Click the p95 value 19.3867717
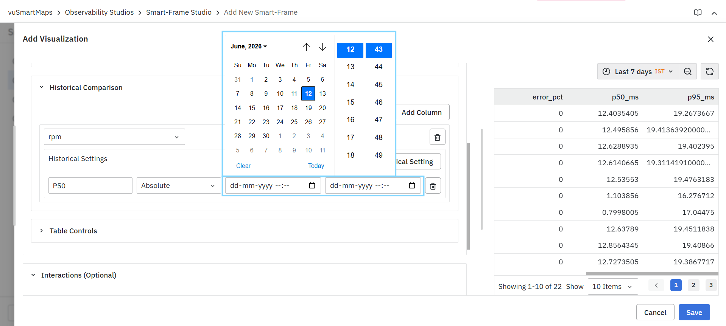The height and width of the screenshot is (326, 726). [x=694, y=262]
